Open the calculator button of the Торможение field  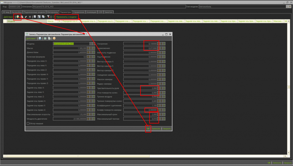[x=159, y=48]
